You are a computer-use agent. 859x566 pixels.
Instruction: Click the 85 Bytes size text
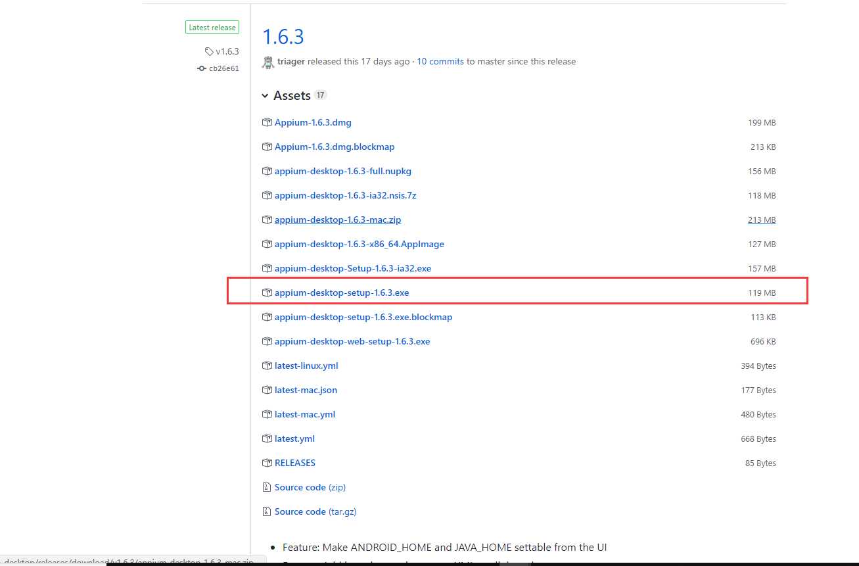pos(760,463)
